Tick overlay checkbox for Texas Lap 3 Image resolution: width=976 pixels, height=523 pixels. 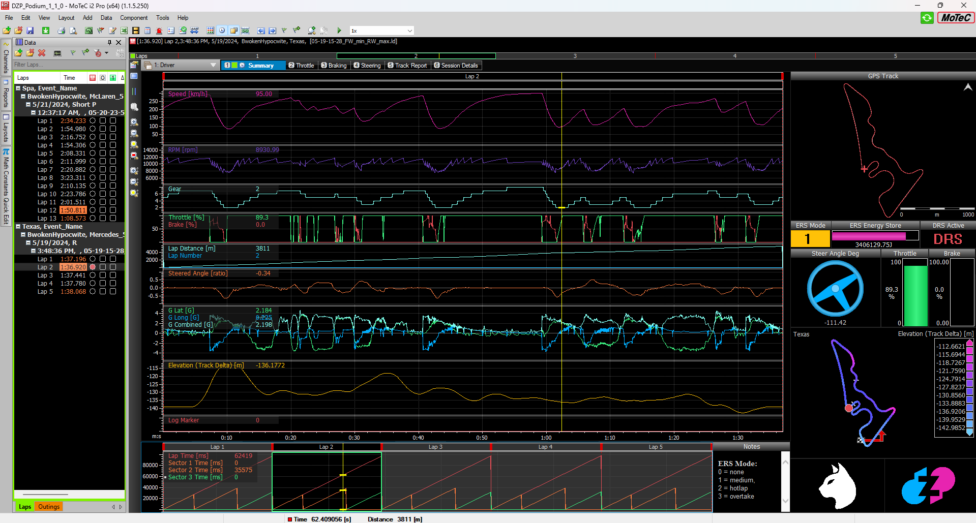103,275
